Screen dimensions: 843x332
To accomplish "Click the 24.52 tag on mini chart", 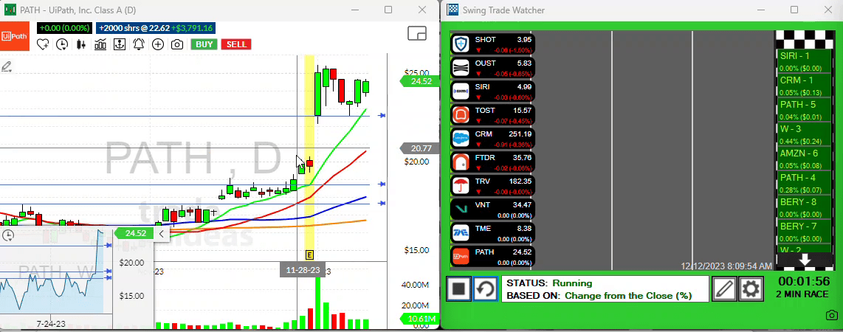I will tap(134, 233).
